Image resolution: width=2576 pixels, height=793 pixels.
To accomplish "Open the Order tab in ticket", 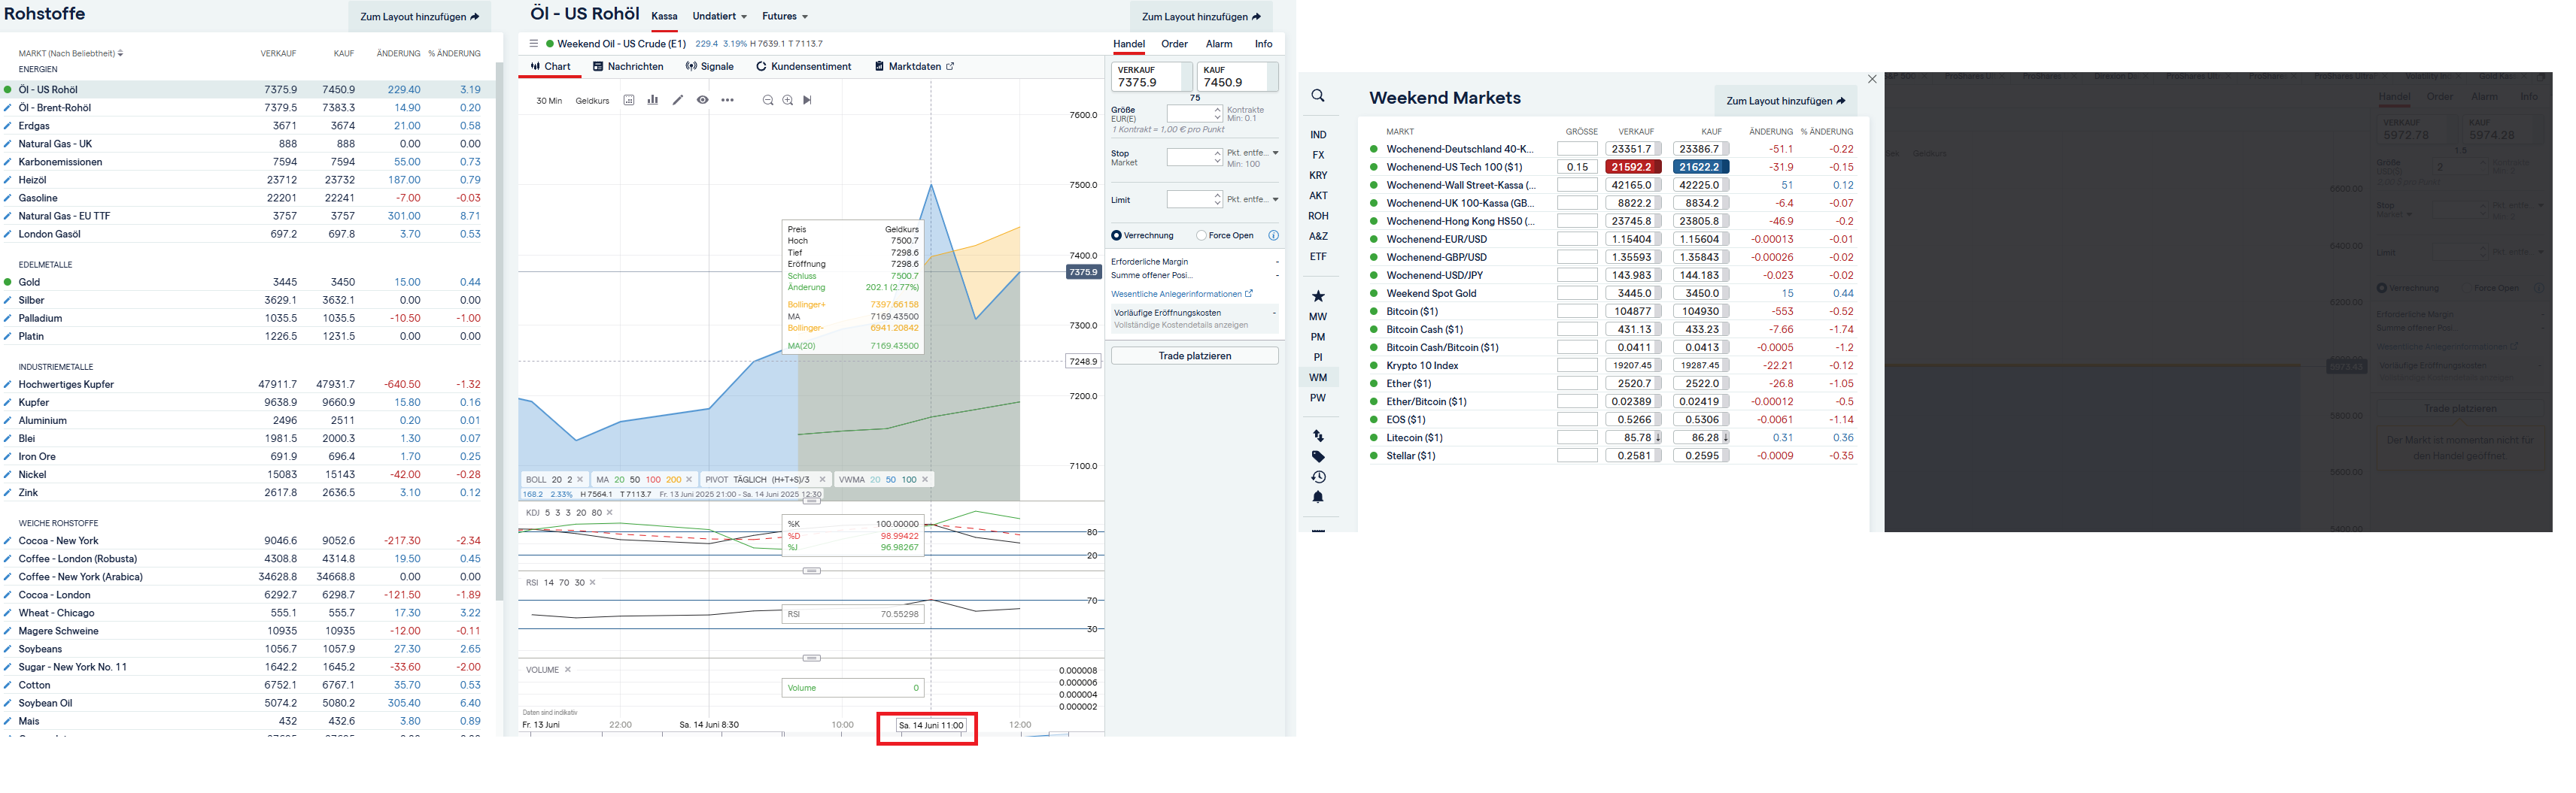I will (1174, 44).
